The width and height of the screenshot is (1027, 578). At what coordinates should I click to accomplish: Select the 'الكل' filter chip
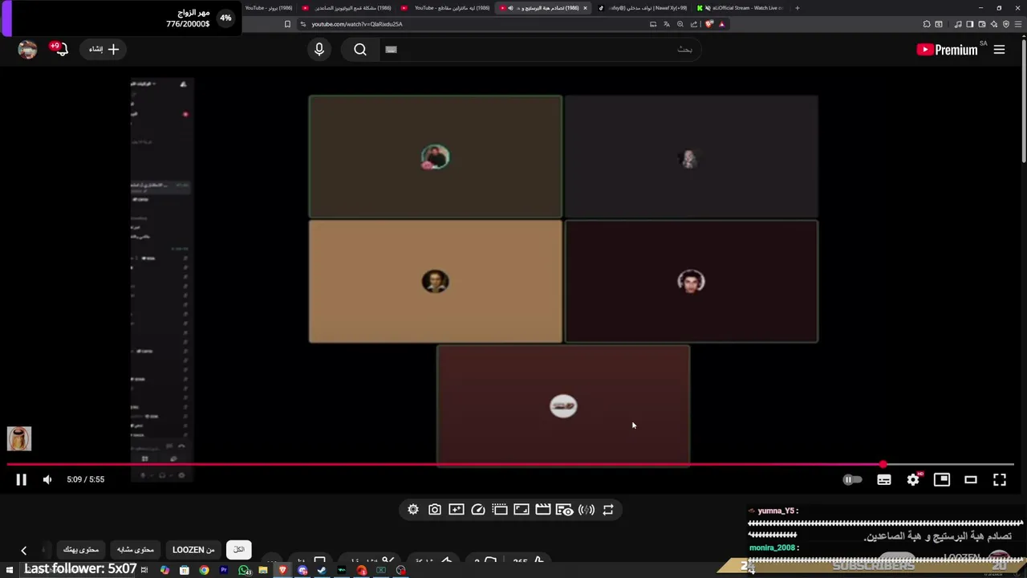point(238,550)
